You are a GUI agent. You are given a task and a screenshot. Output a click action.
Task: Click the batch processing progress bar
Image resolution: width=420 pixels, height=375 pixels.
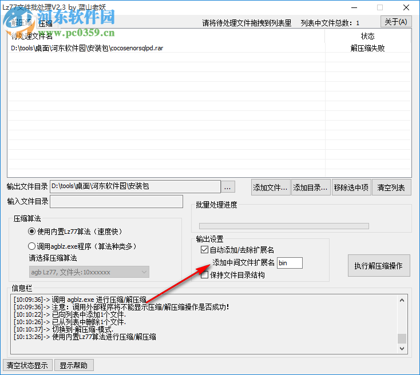[x=284, y=226]
